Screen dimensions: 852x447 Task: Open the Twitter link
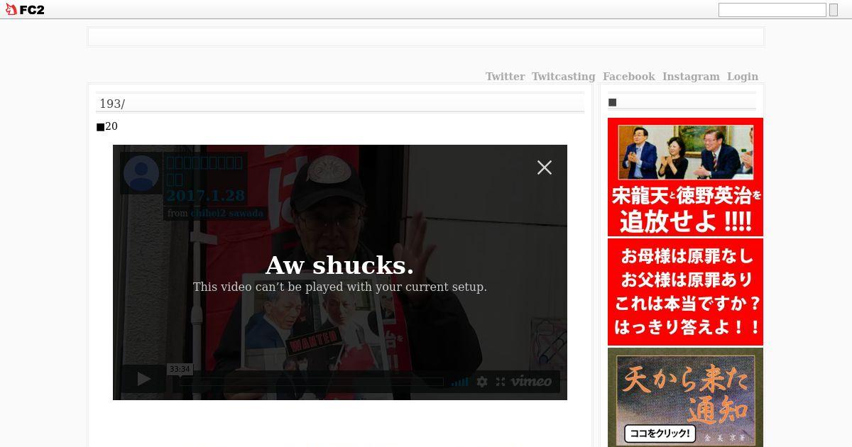tap(505, 77)
